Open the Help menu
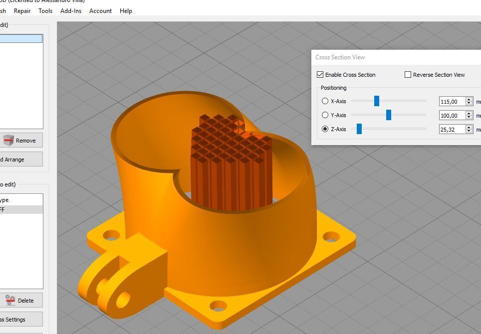481x334 pixels. pos(126,10)
